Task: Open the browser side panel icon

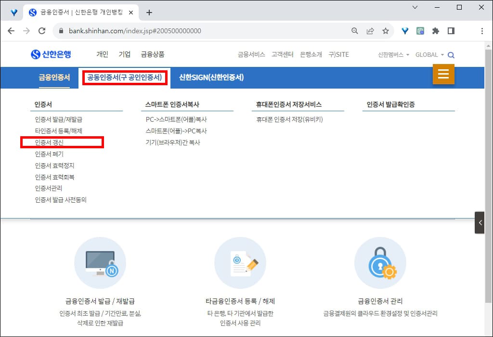Action: [x=451, y=30]
